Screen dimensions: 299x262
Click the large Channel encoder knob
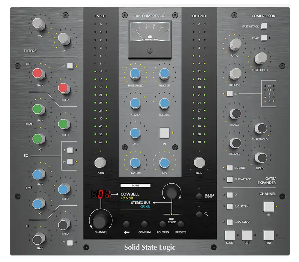(100, 221)
